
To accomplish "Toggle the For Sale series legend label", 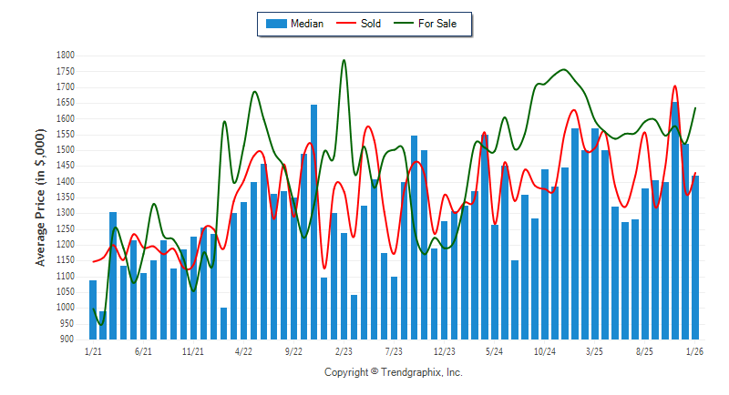I will coord(441,24).
